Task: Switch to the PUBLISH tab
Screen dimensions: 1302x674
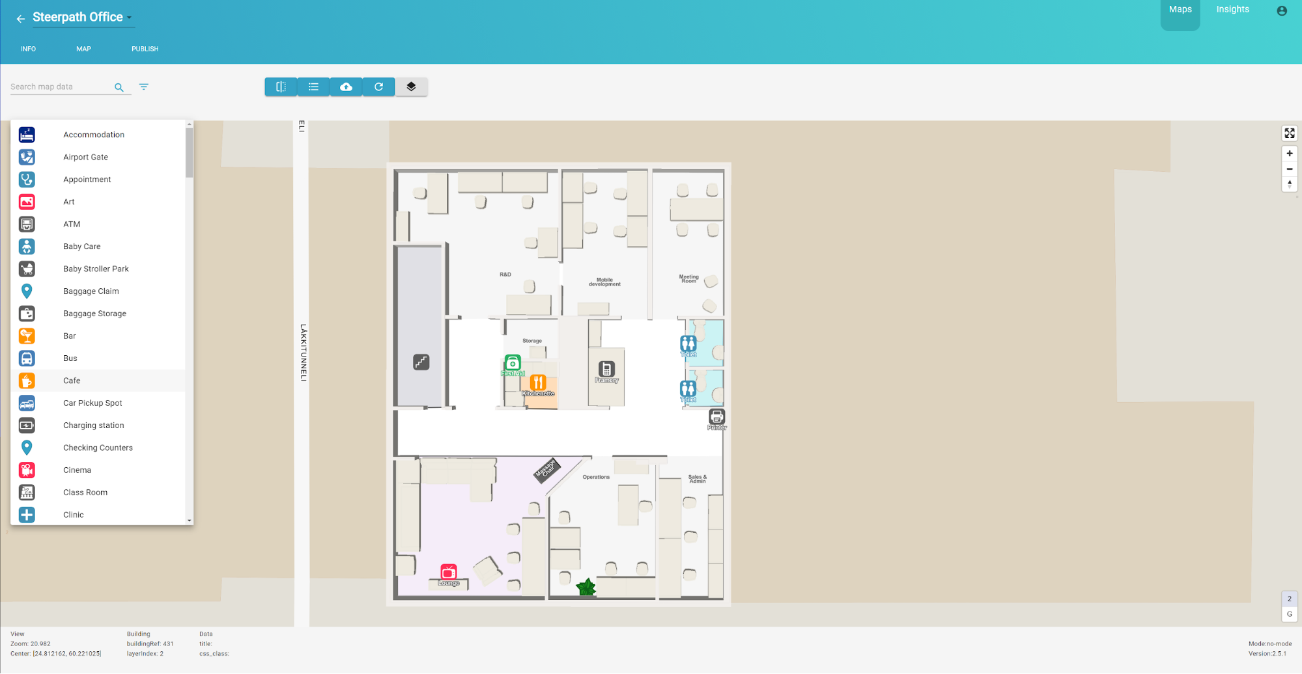Action: (x=145, y=48)
